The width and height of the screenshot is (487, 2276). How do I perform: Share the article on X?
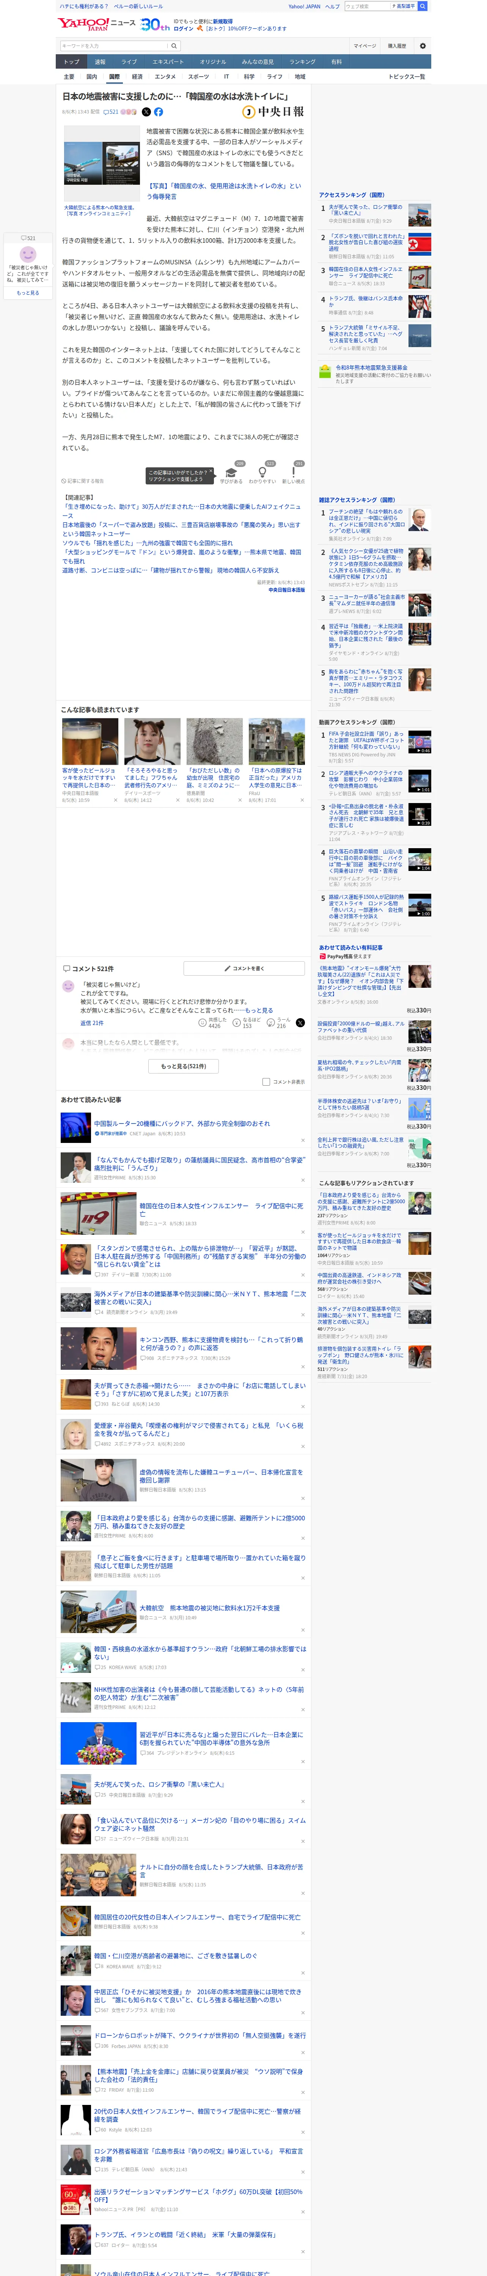point(146,112)
